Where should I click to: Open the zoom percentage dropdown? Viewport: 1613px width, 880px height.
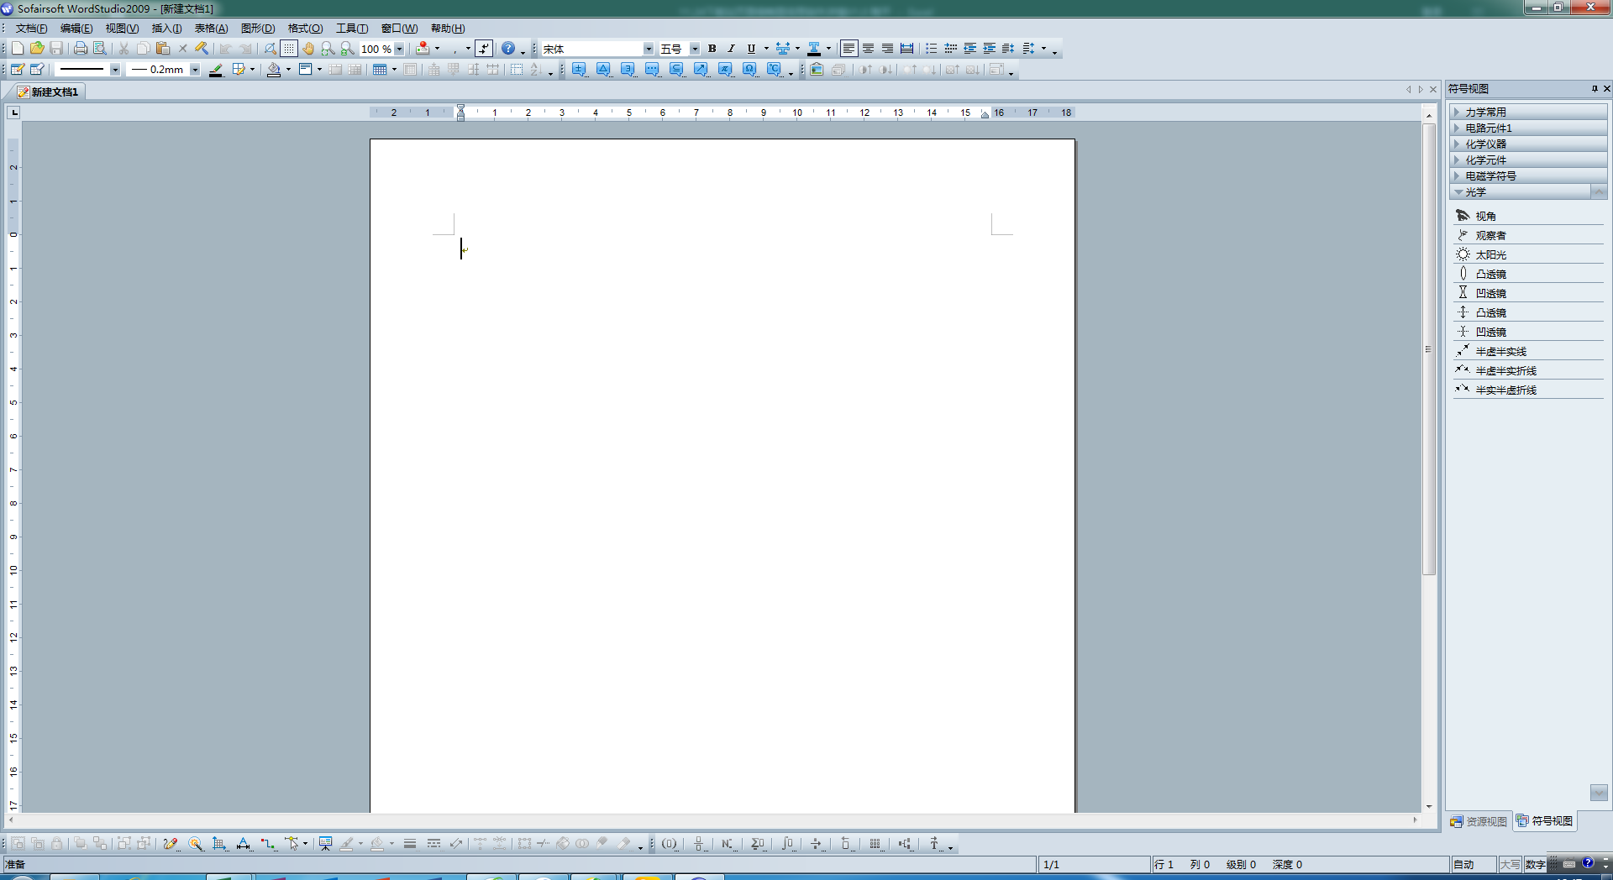click(x=399, y=49)
